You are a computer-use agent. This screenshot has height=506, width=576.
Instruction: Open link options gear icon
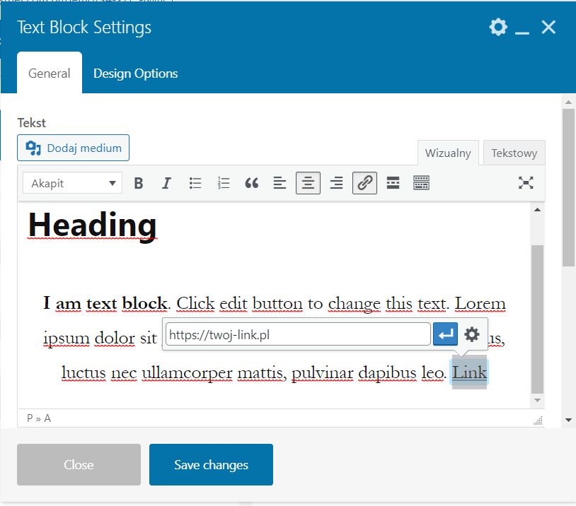(472, 334)
